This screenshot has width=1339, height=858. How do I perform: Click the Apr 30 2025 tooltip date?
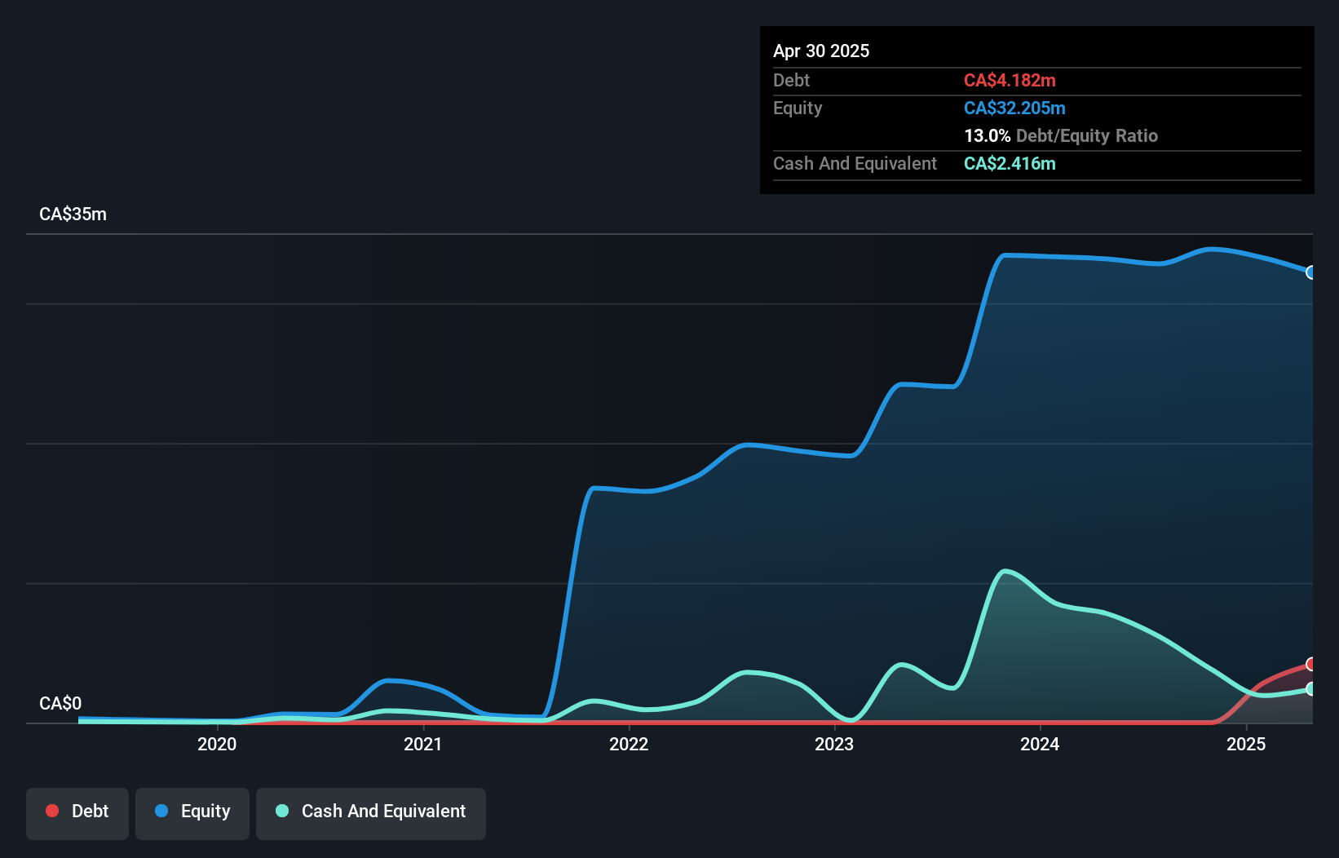tap(821, 51)
